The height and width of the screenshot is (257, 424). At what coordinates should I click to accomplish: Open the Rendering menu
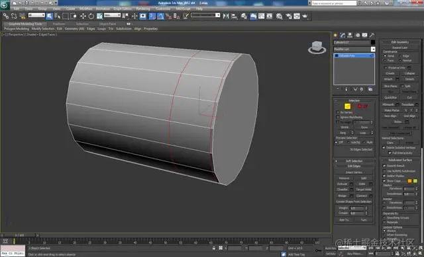pyautogui.click(x=143, y=9)
